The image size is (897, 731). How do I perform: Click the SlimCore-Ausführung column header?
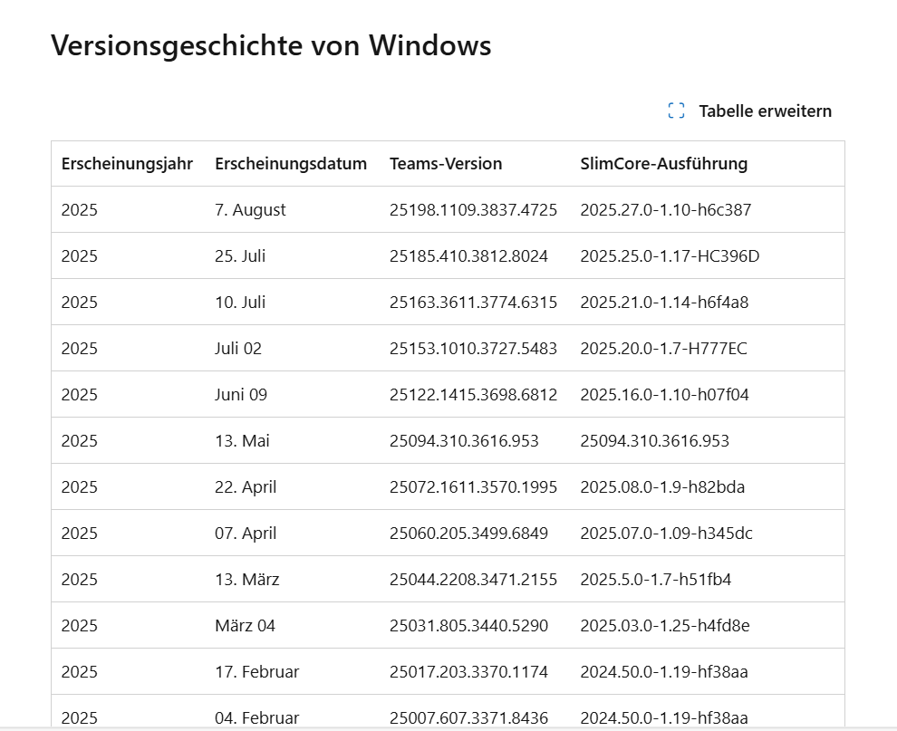pyautogui.click(x=663, y=164)
